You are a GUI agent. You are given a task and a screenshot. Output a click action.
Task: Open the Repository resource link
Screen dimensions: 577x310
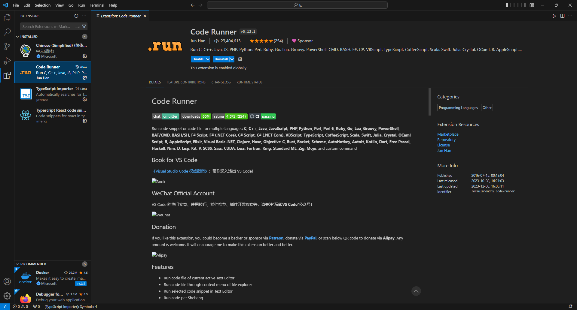[x=446, y=140]
